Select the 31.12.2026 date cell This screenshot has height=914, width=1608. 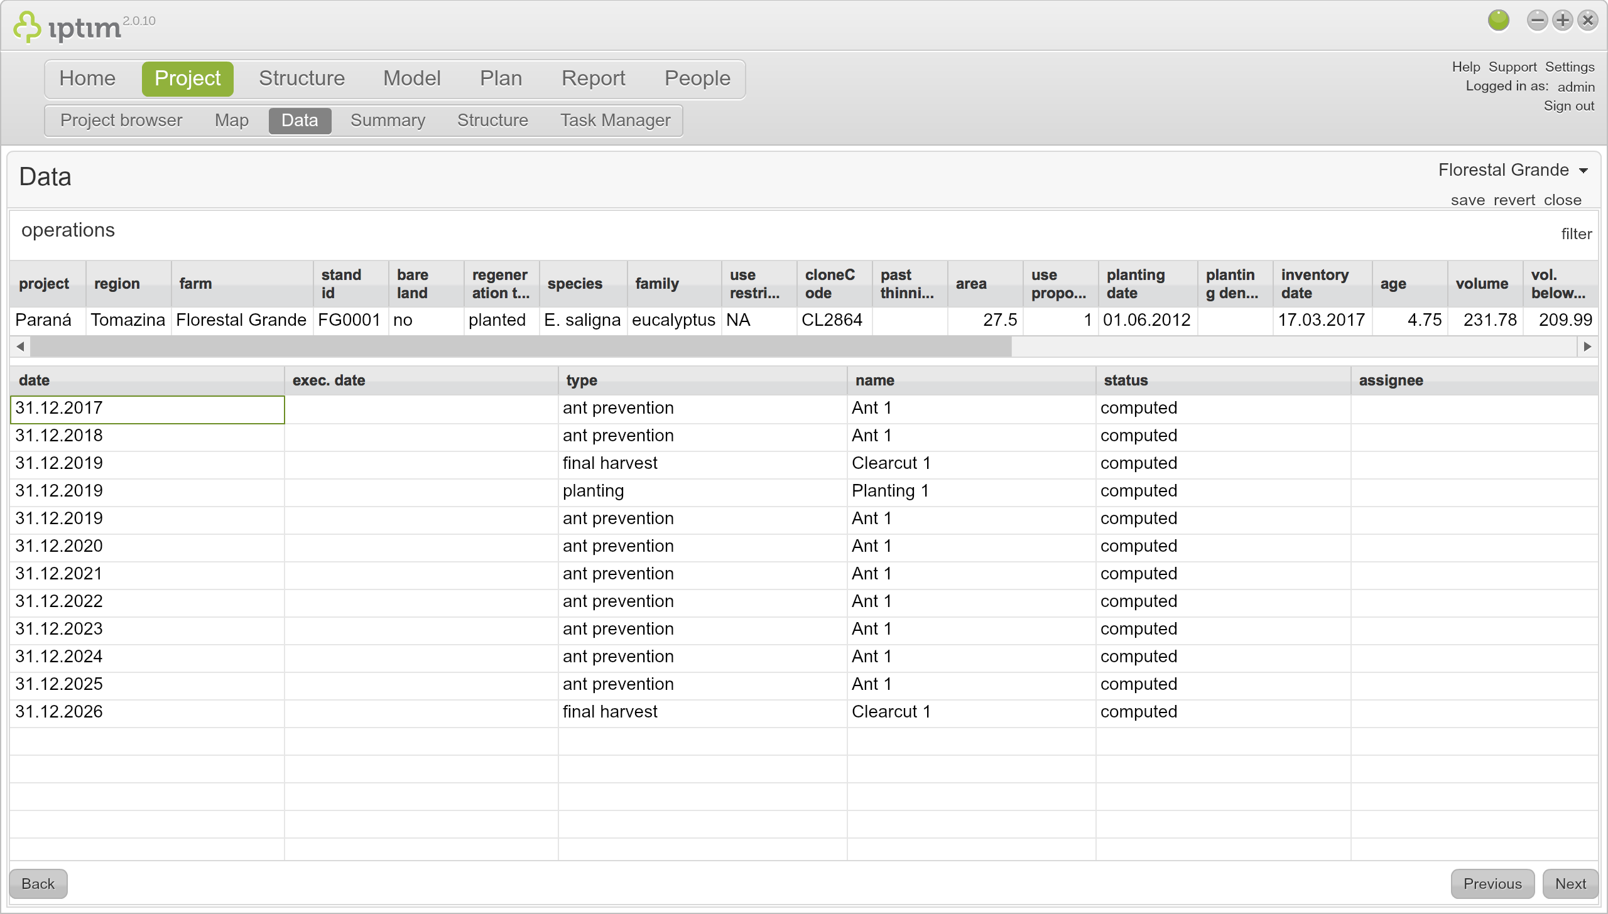click(x=147, y=712)
